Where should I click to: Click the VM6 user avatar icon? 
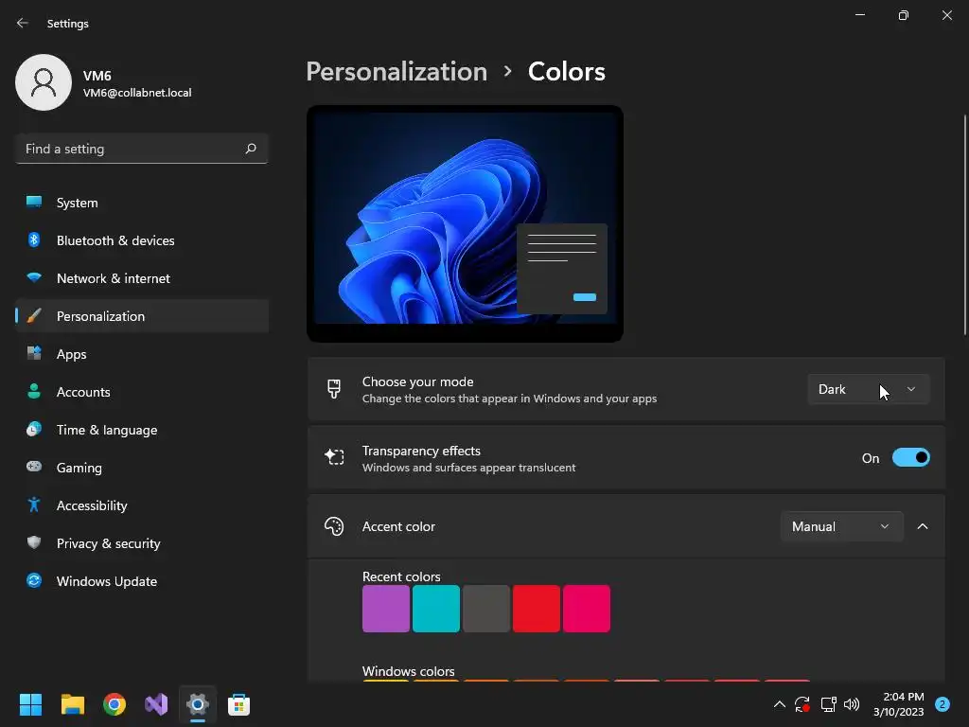click(44, 82)
